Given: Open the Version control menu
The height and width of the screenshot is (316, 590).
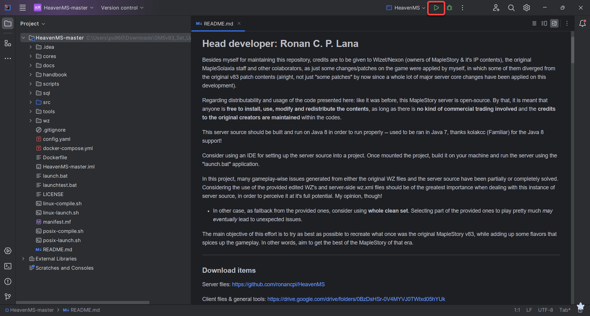Looking at the screenshot, I should [122, 8].
